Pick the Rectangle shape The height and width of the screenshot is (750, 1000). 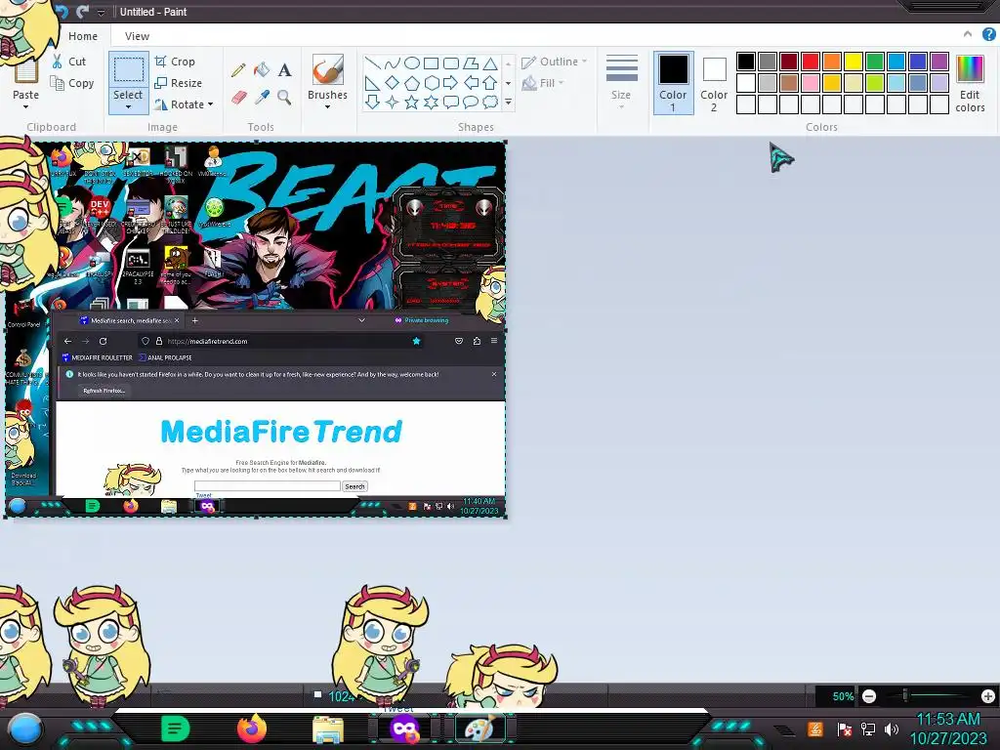[431, 63]
